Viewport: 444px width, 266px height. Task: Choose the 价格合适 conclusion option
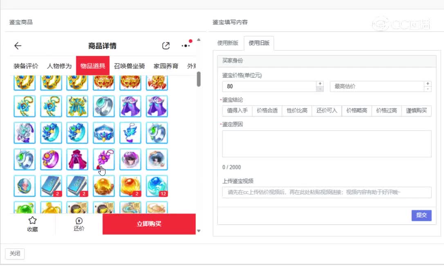pyautogui.click(x=267, y=110)
